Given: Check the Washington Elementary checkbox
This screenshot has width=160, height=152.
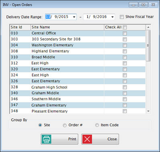Looking at the screenshot, I should [x=125, y=45].
